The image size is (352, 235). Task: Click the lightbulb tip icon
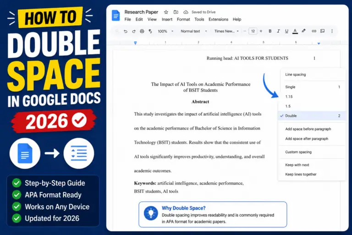coord(151,213)
